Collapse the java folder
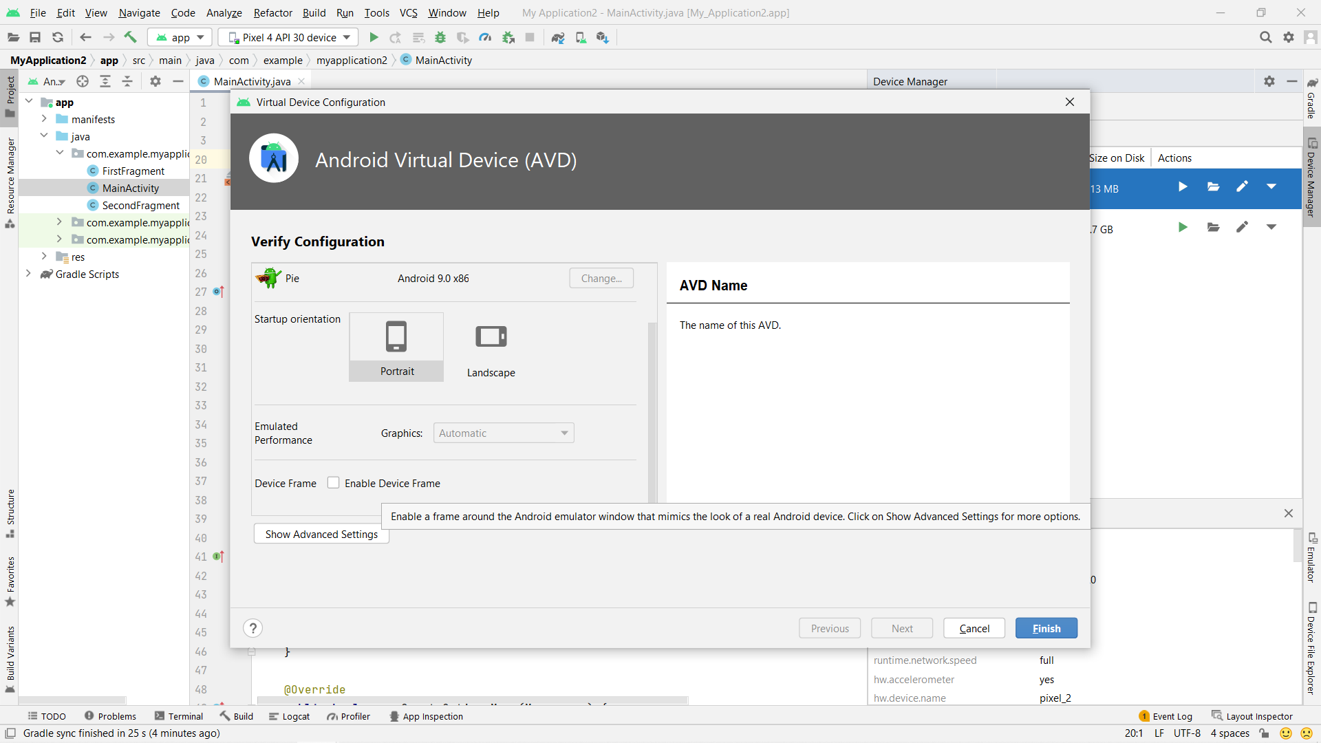This screenshot has width=1321, height=743. pyautogui.click(x=44, y=136)
